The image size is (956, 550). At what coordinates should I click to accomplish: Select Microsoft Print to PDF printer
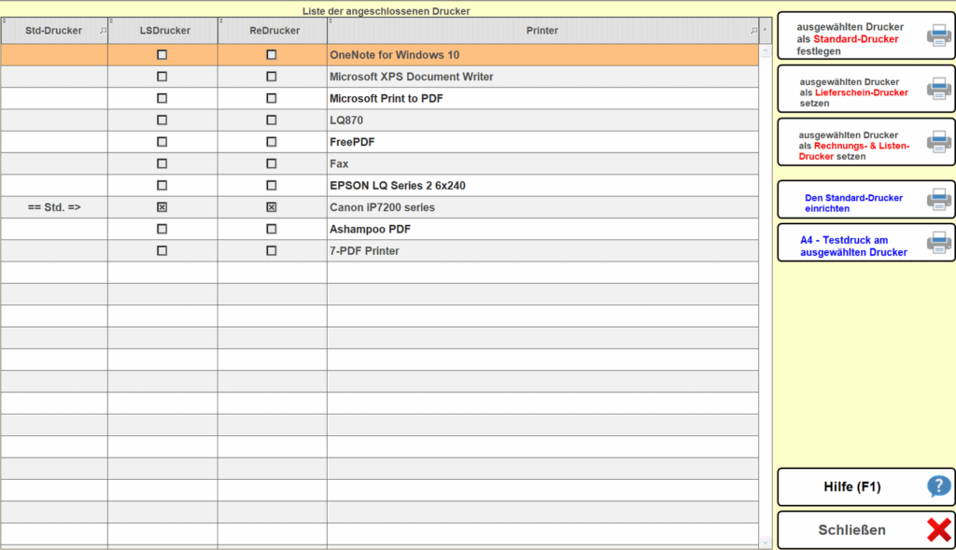[x=379, y=98]
